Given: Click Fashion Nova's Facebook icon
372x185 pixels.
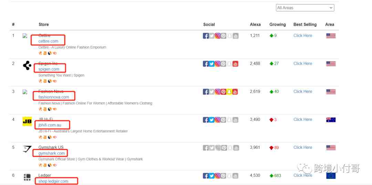Looking at the screenshot, I should (206, 92).
